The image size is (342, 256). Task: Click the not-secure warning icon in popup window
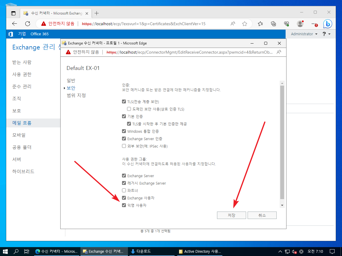(68, 52)
